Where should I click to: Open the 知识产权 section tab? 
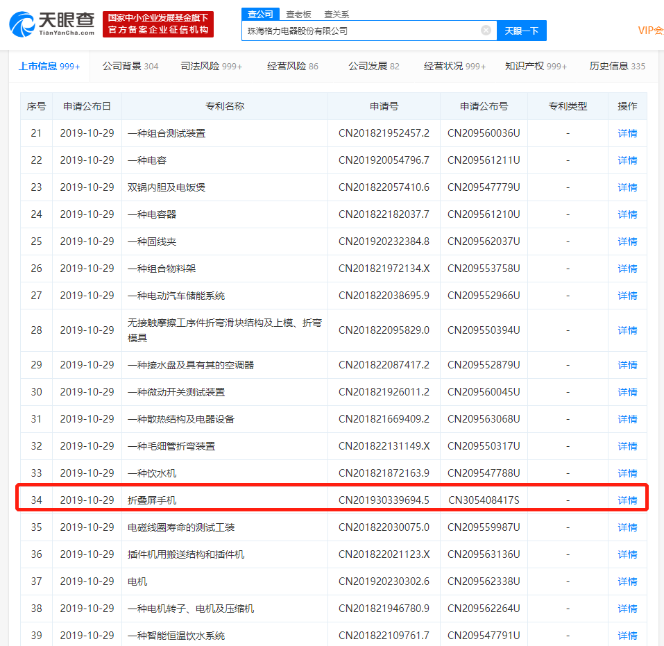pos(536,67)
